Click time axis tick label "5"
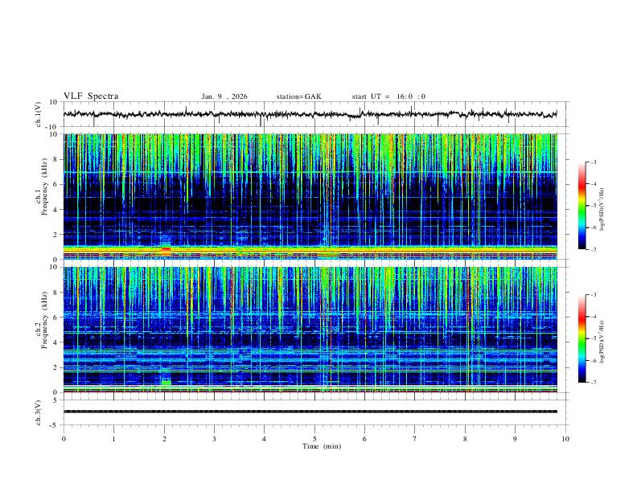Image resolution: width=637 pixels, height=492 pixels. pos(314,439)
